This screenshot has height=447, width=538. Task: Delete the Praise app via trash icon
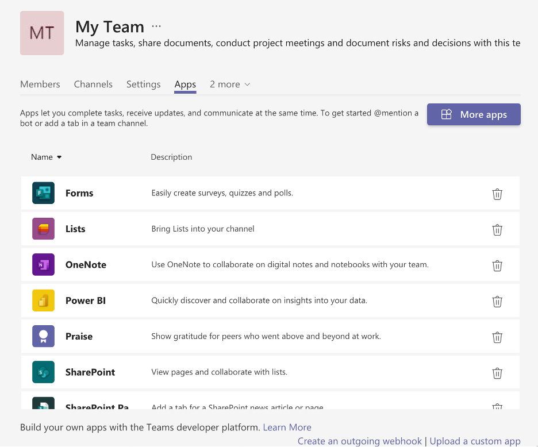click(x=497, y=337)
